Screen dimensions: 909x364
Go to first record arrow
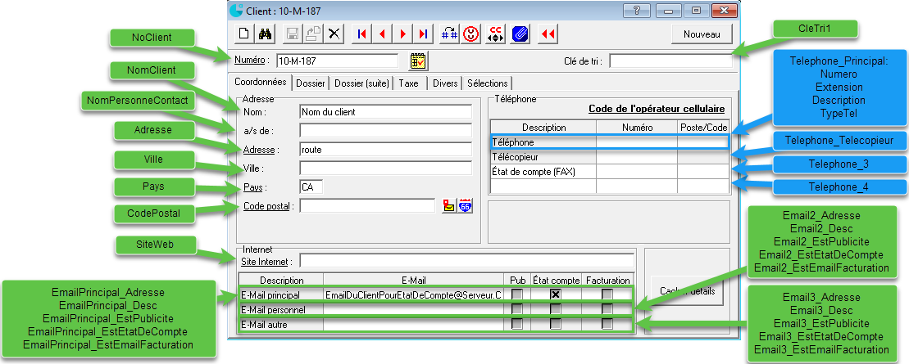[361, 34]
